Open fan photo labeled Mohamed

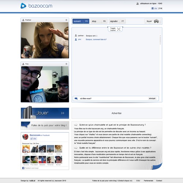pos(50,160)
